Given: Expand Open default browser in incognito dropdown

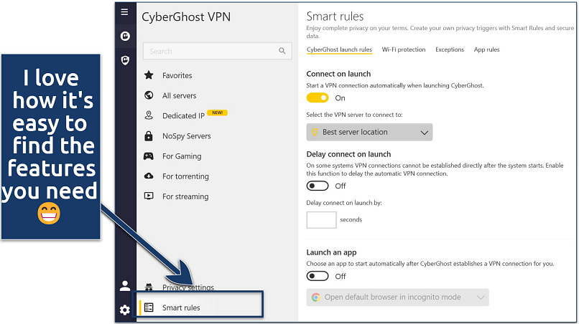Looking at the screenshot, I should pos(398,297).
